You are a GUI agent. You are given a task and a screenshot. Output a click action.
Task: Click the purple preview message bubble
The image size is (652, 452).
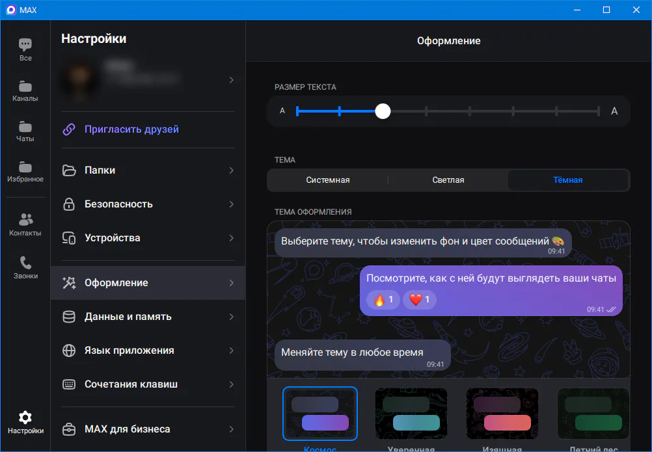pos(491,291)
